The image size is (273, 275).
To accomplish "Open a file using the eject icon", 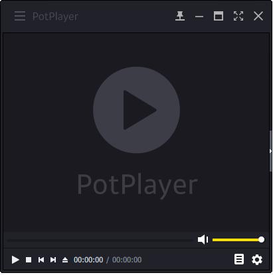I will [65, 260].
